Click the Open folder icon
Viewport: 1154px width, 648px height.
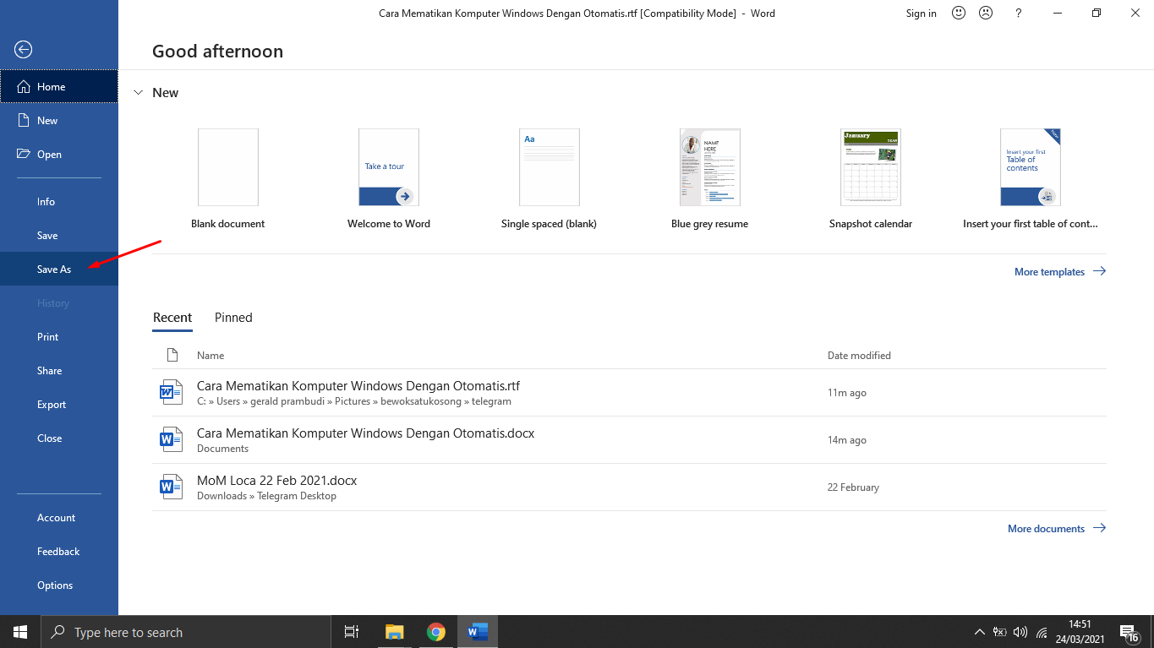click(x=24, y=154)
